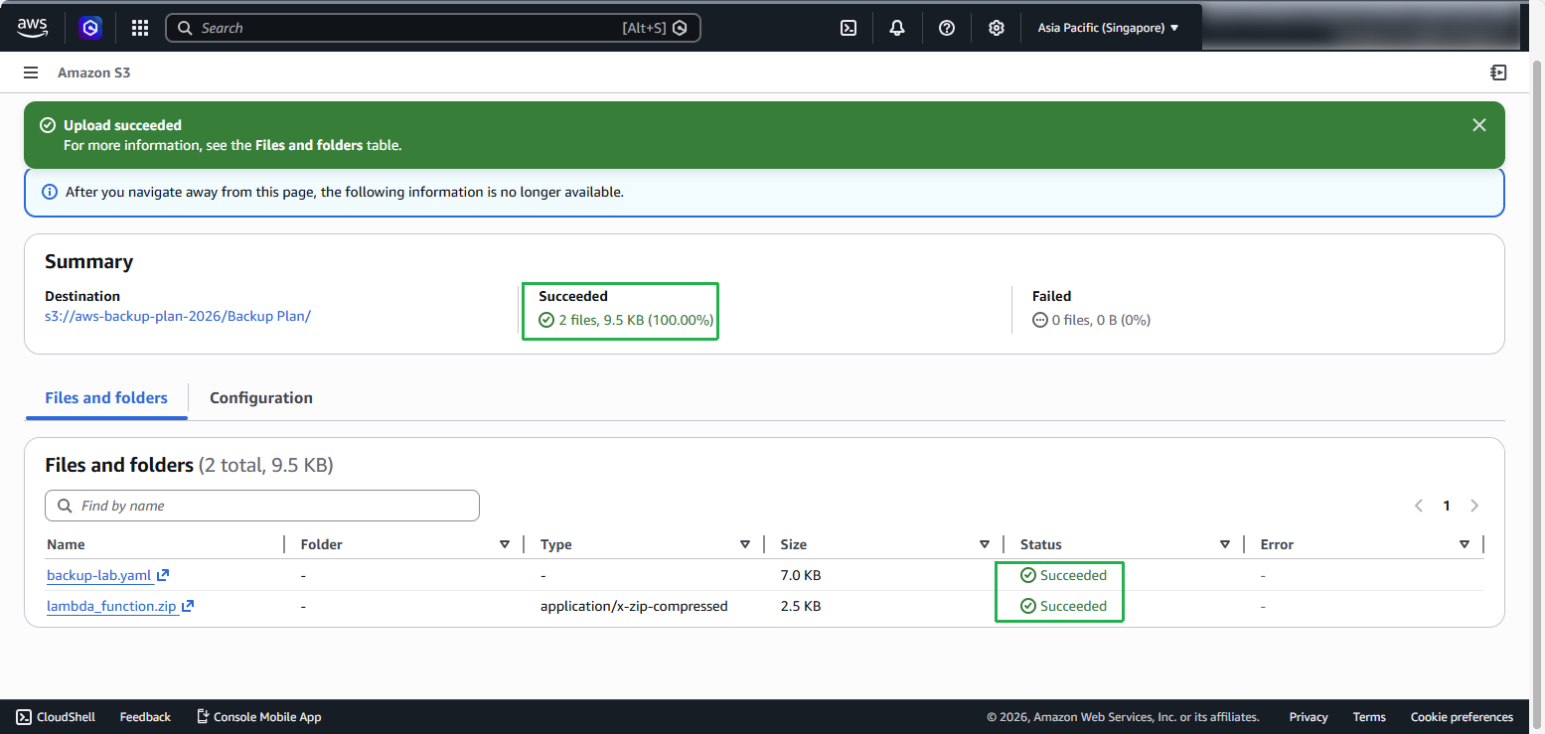Click the Console Mobile App phone icon
Screen dimensions: 1545x734
(x=203, y=716)
